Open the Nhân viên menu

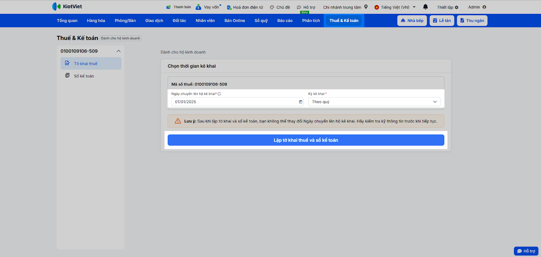[205, 21]
